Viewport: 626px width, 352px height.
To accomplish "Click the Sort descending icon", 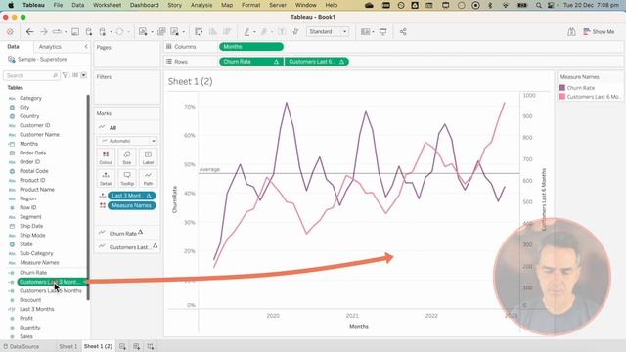I will pos(227,32).
